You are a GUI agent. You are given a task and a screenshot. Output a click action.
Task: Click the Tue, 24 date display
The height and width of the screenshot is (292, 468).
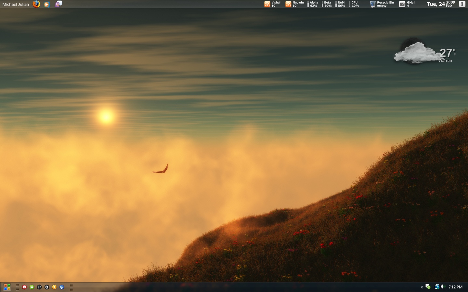pos(436,4)
